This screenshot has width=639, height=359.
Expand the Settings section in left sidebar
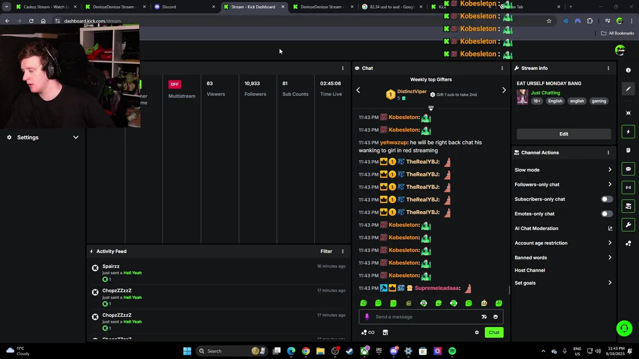[x=43, y=137]
